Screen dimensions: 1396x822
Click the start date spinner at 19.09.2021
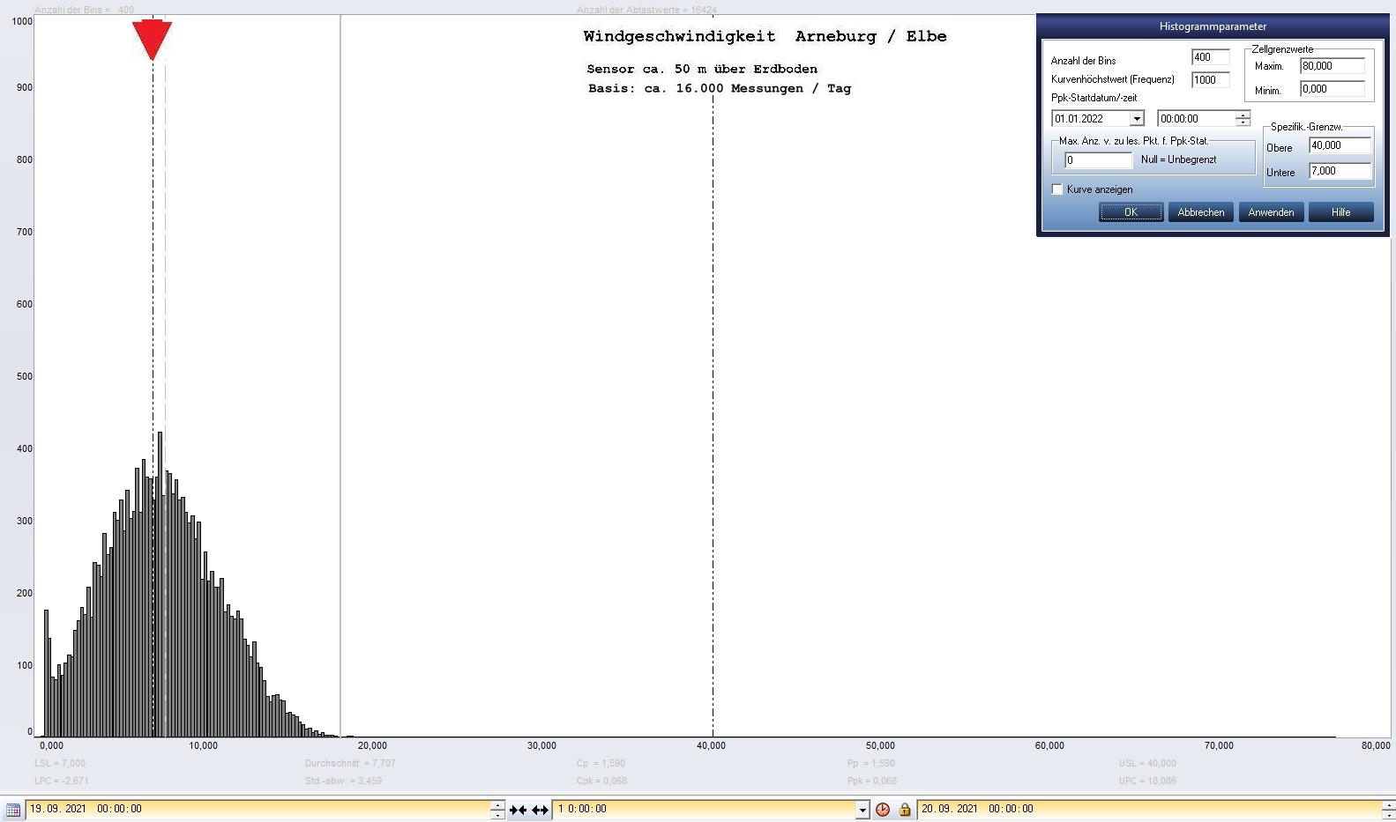(497, 810)
